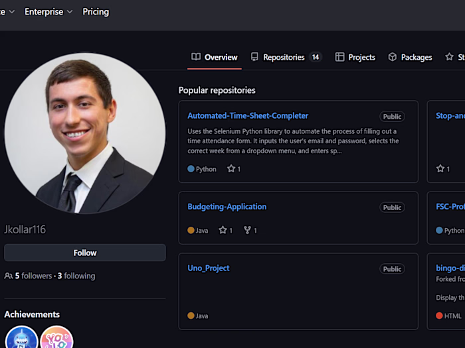Open Automated-Time-Sheet-Completer repository

click(x=248, y=116)
